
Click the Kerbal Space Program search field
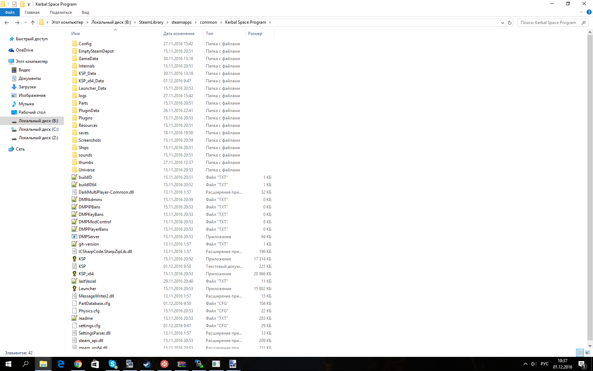click(x=553, y=23)
